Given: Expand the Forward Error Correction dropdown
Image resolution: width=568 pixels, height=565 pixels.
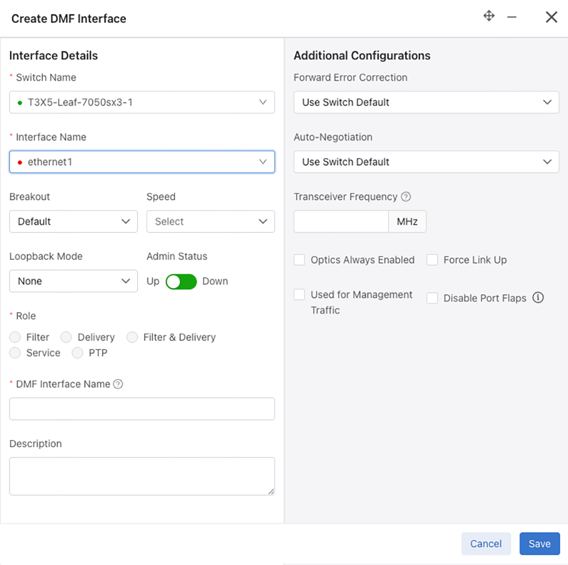Looking at the screenshot, I should [426, 102].
